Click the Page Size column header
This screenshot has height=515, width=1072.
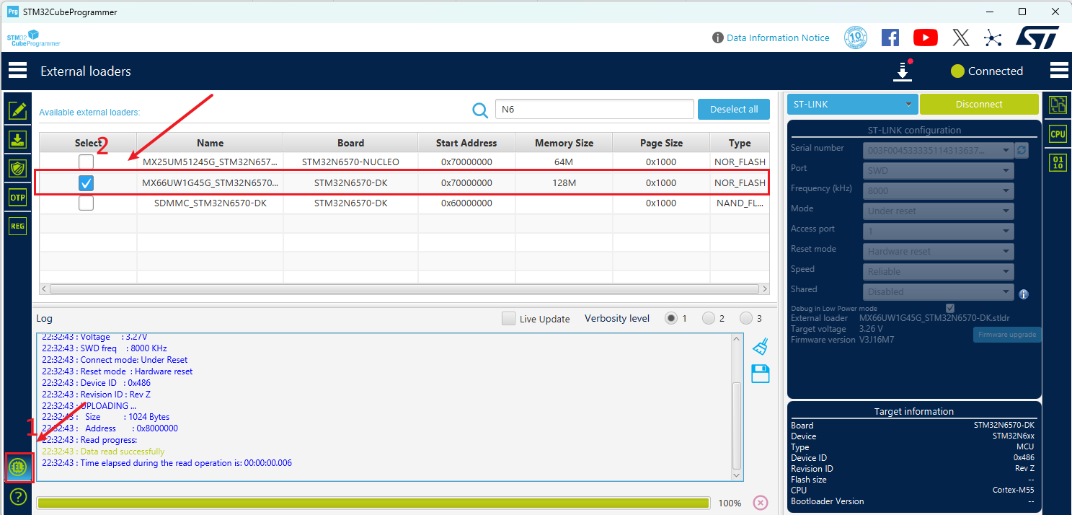click(662, 143)
